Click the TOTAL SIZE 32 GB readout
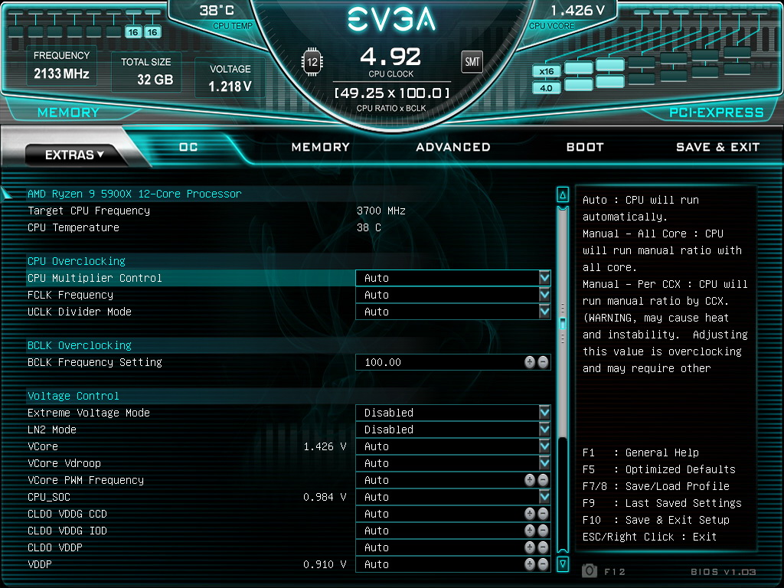 pos(146,71)
